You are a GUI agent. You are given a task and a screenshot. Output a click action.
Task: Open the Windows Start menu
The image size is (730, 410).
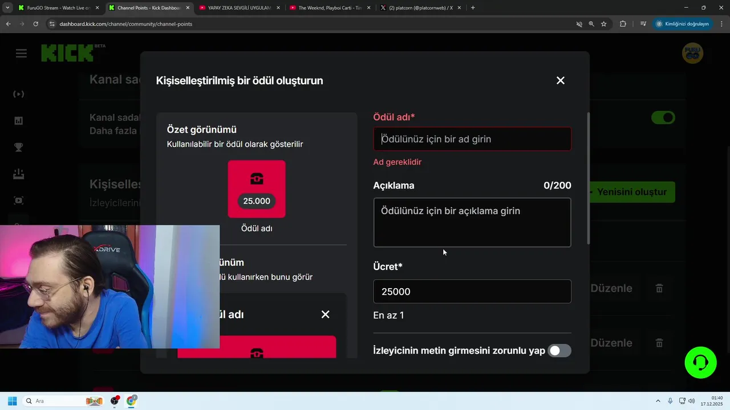point(12,401)
